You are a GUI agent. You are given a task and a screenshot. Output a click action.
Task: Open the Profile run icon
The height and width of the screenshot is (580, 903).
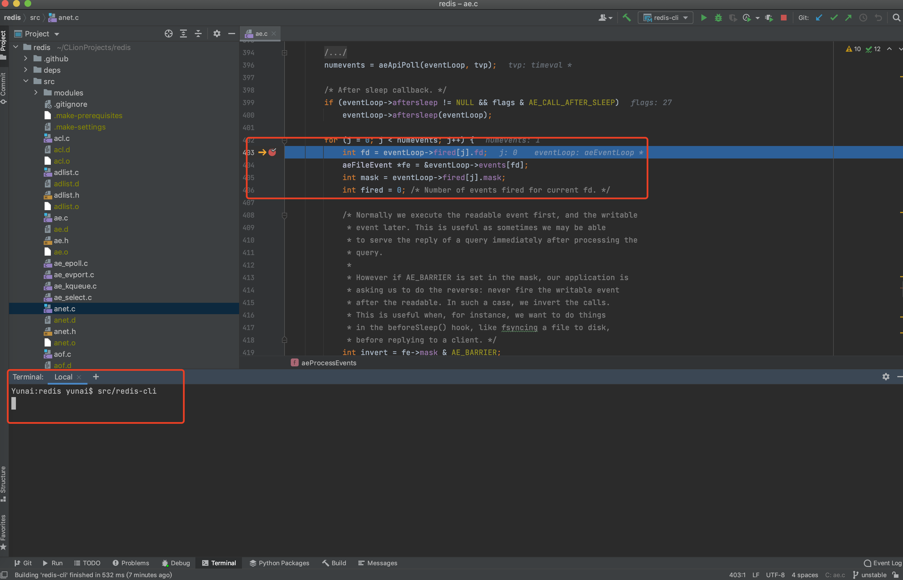coord(747,18)
